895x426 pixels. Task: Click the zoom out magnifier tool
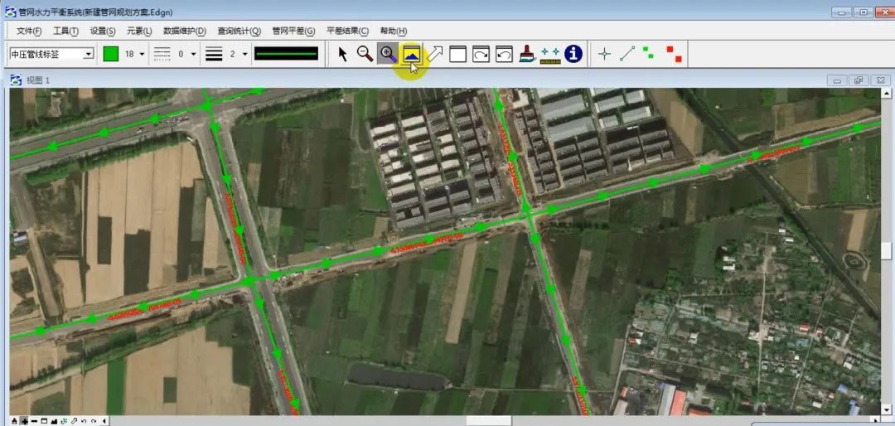tap(365, 54)
